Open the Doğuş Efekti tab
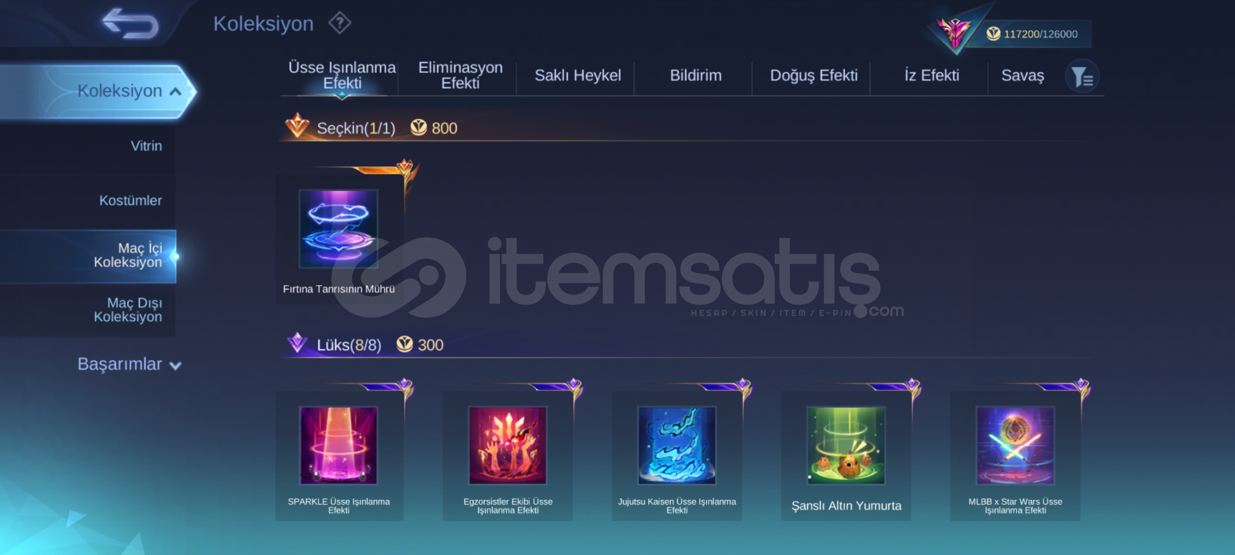The image size is (1235, 555). [x=814, y=75]
